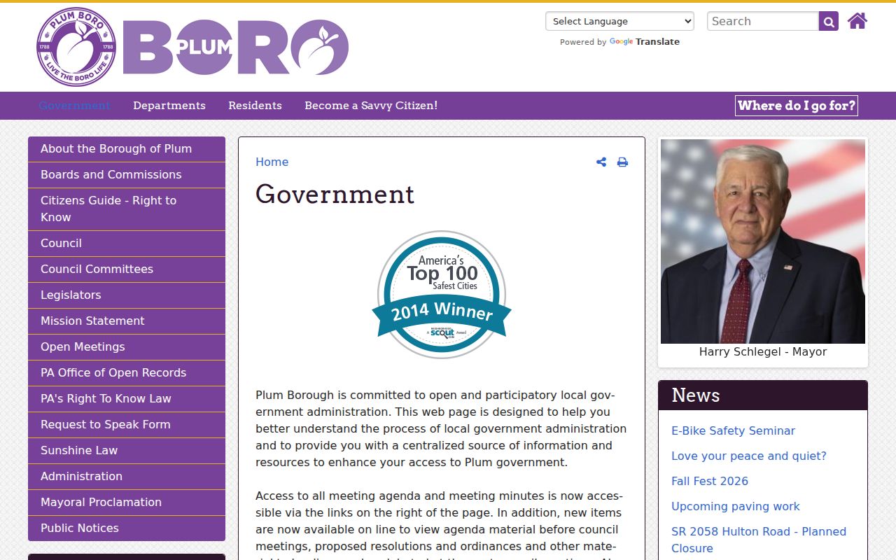Click the Top 100 Safest Cities badge
896x560 pixels.
(x=442, y=295)
